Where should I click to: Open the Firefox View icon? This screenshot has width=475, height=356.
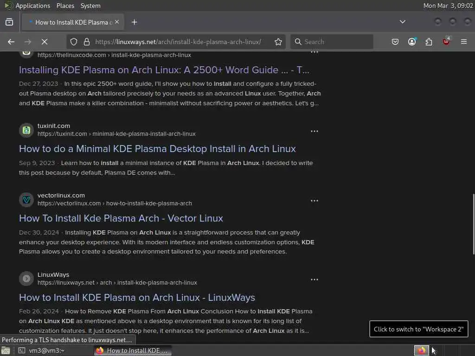(x=9, y=22)
